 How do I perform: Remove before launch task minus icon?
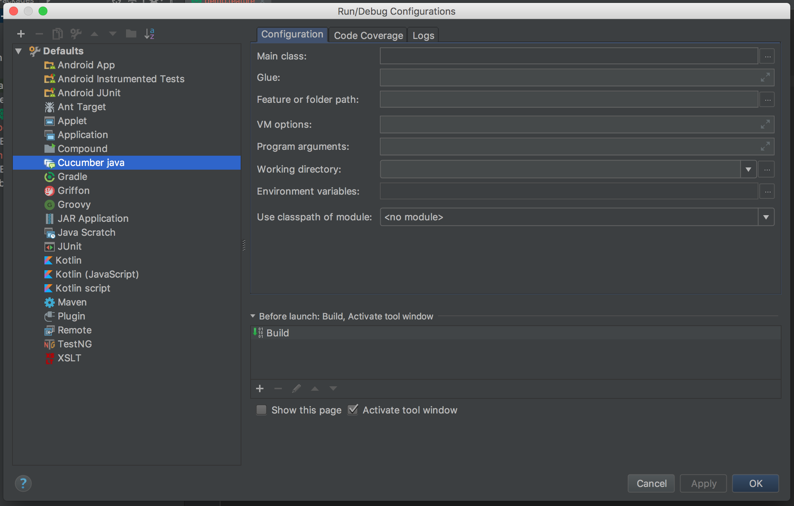[278, 388]
